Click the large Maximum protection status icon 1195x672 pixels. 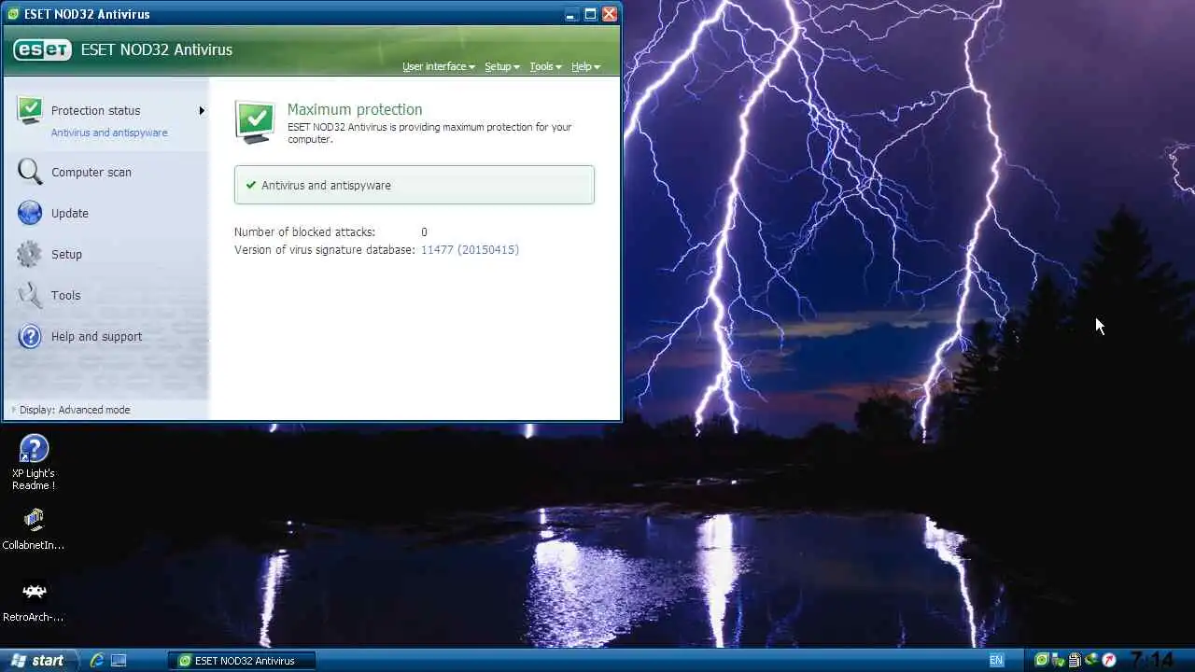255,122
